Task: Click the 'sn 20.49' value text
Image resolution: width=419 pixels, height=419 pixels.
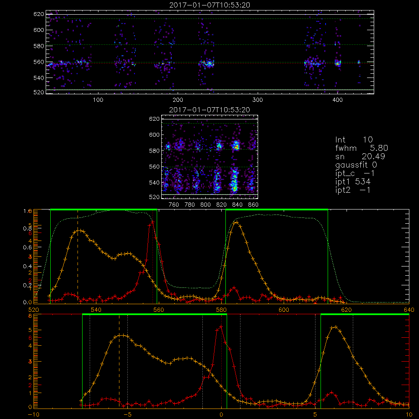Action: tap(360, 156)
